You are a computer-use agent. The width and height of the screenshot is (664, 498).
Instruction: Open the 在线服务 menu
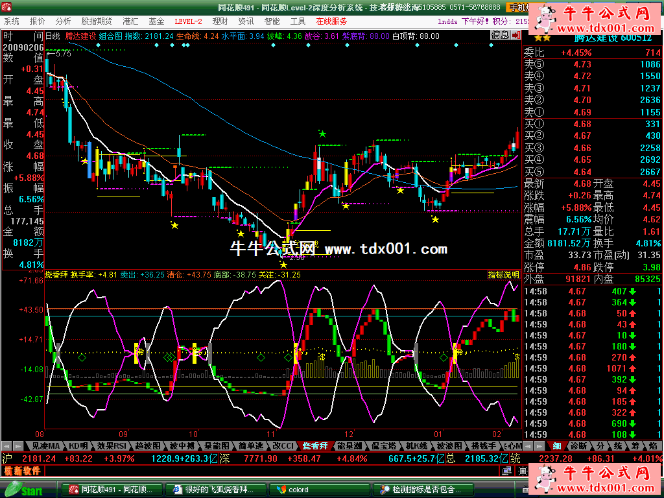click(331, 21)
